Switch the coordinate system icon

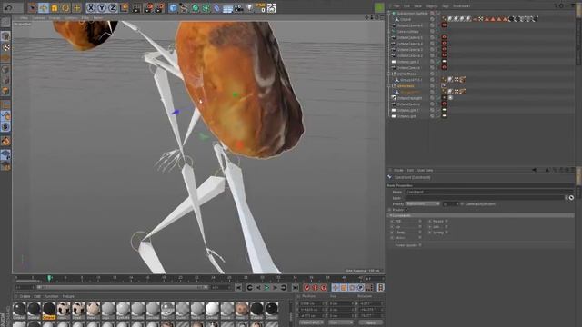125,8
